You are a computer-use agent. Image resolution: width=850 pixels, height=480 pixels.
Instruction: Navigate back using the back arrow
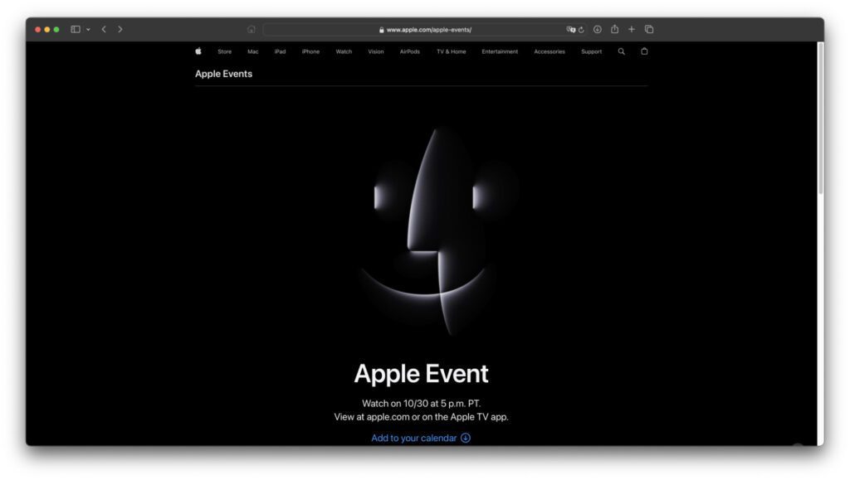point(103,29)
